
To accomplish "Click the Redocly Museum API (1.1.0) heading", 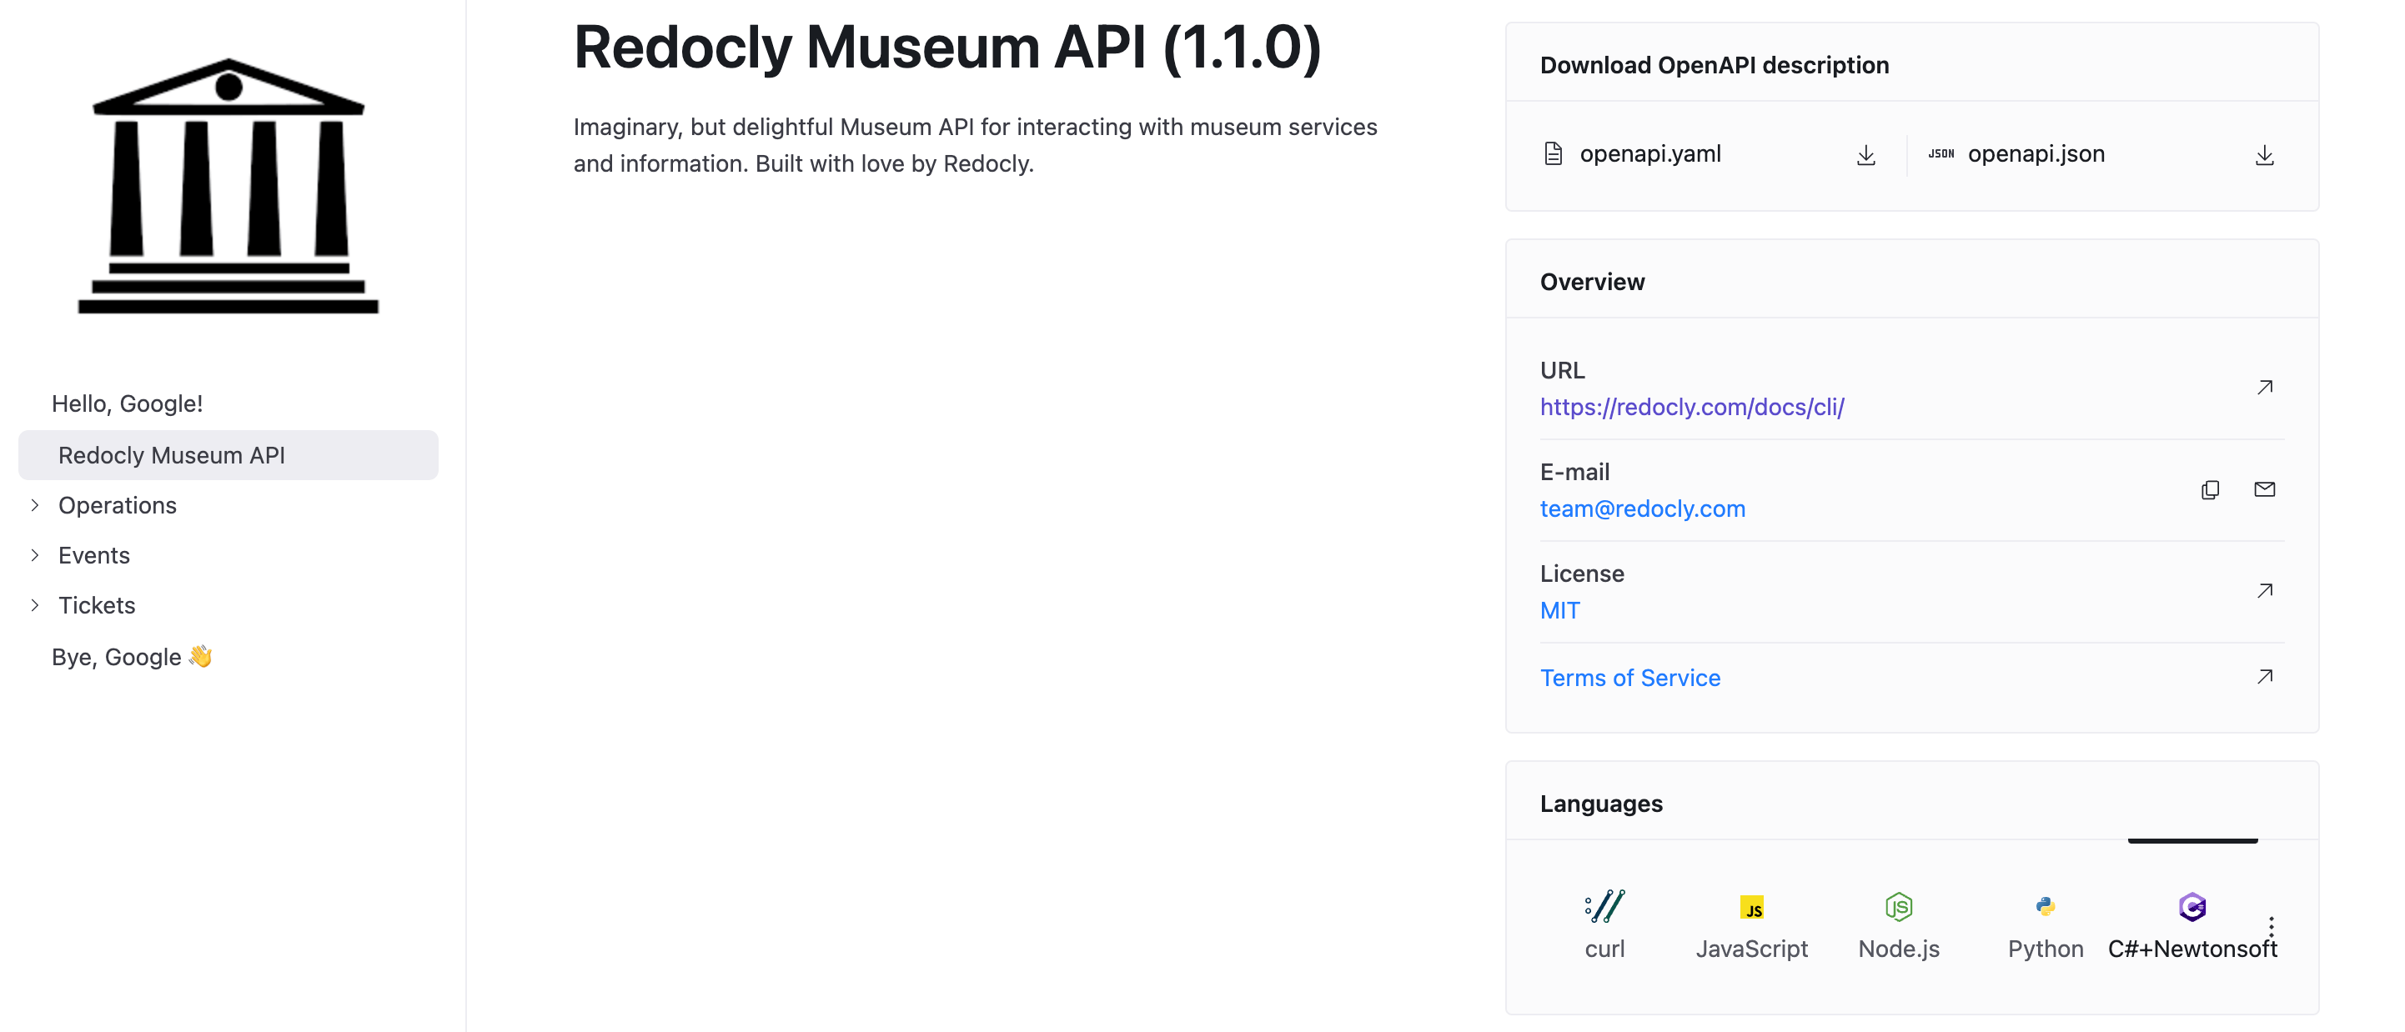I will coord(946,47).
